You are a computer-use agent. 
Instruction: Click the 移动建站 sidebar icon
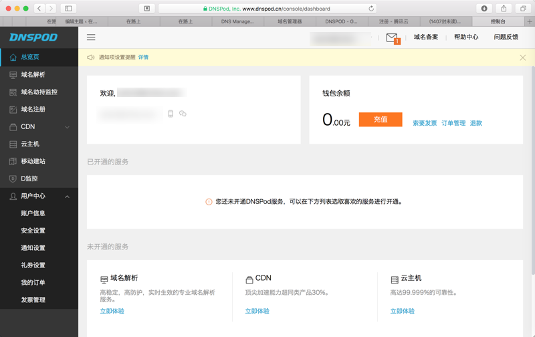coord(13,161)
